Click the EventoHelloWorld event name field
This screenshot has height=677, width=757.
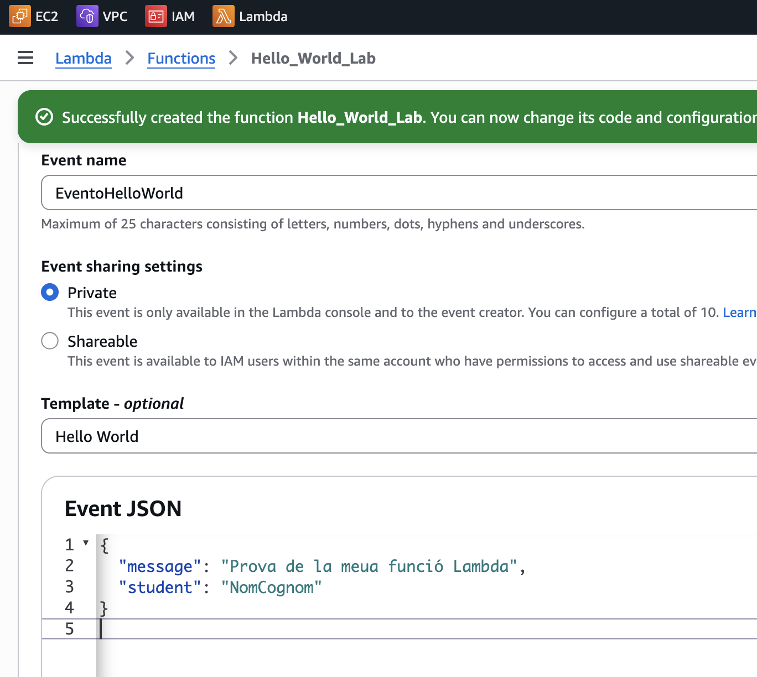(x=398, y=193)
